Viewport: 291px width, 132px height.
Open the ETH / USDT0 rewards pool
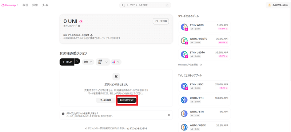pos(204,54)
